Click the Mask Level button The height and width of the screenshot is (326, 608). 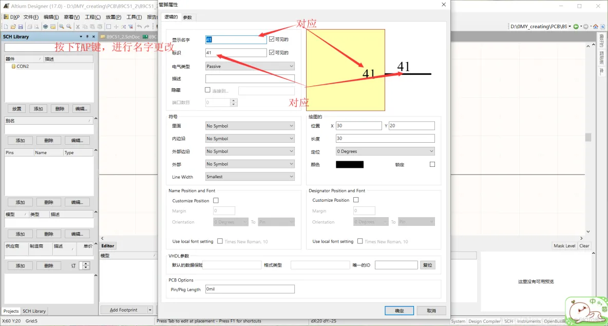click(564, 246)
